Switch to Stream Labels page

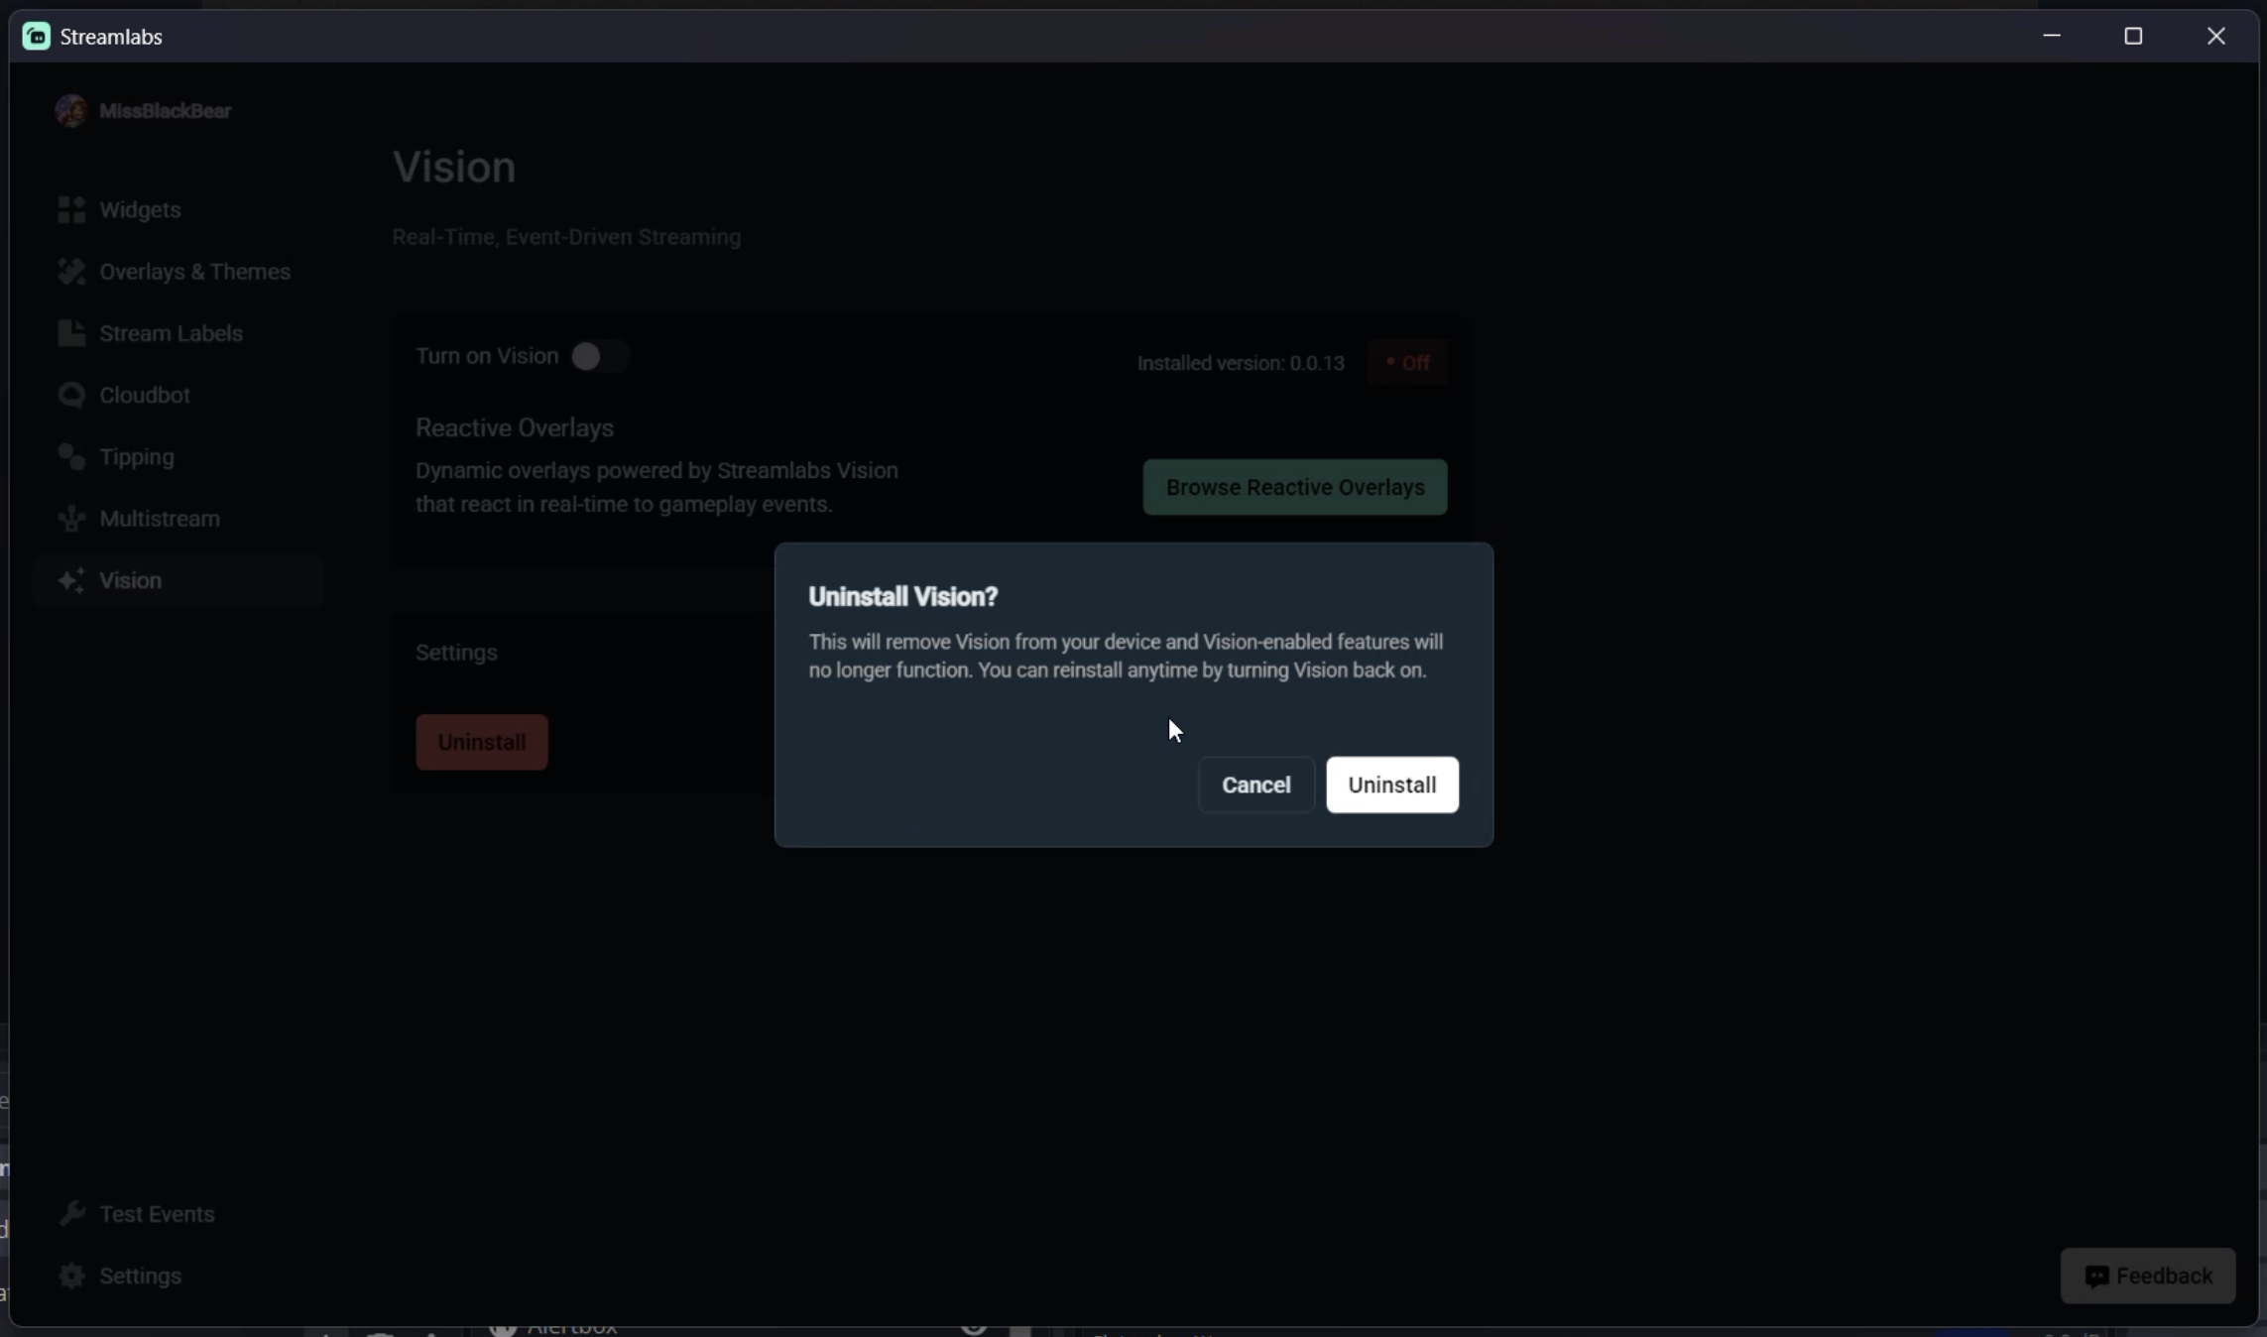tap(171, 333)
